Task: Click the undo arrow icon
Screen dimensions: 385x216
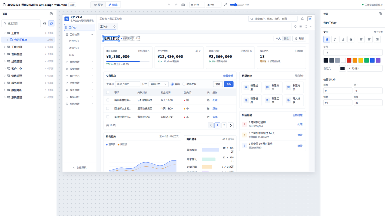Action: point(169,5)
